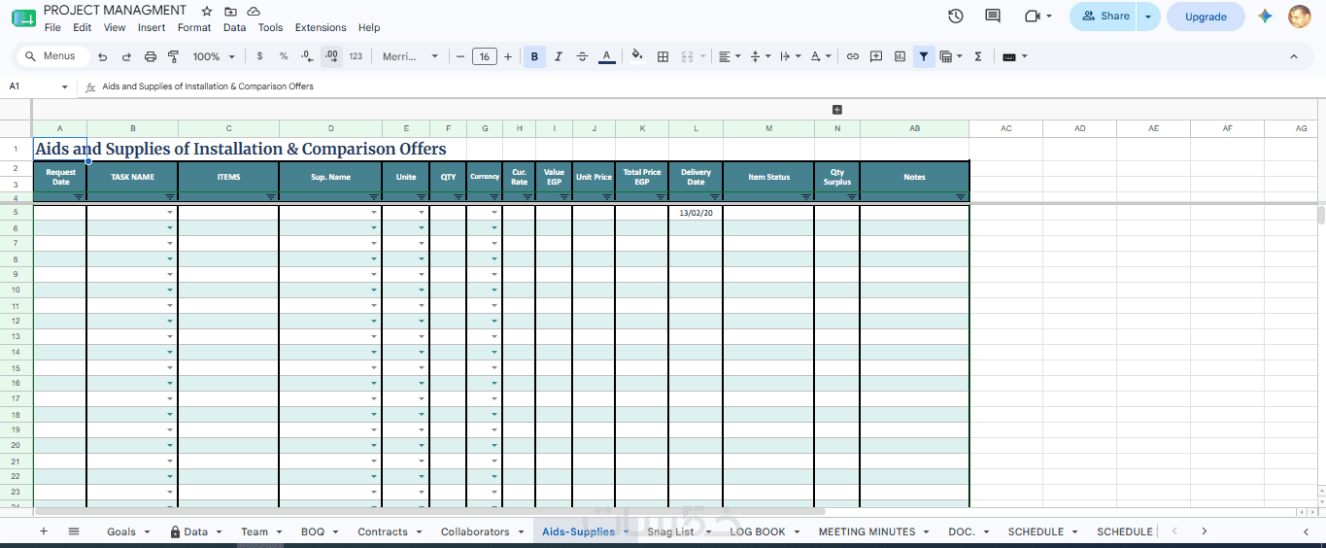Show all sheets list
The width and height of the screenshot is (1326, 548).
(x=74, y=531)
